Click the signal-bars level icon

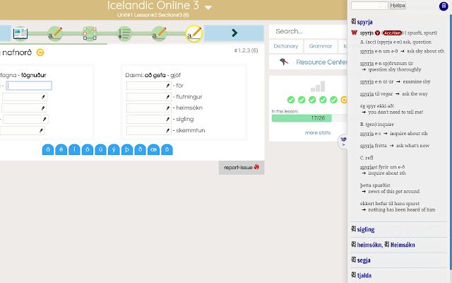318,86
